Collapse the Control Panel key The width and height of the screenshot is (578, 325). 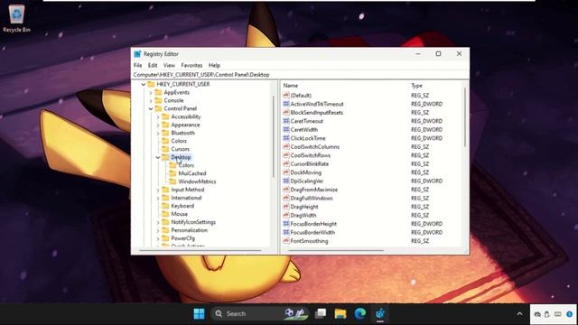[x=151, y=108]
